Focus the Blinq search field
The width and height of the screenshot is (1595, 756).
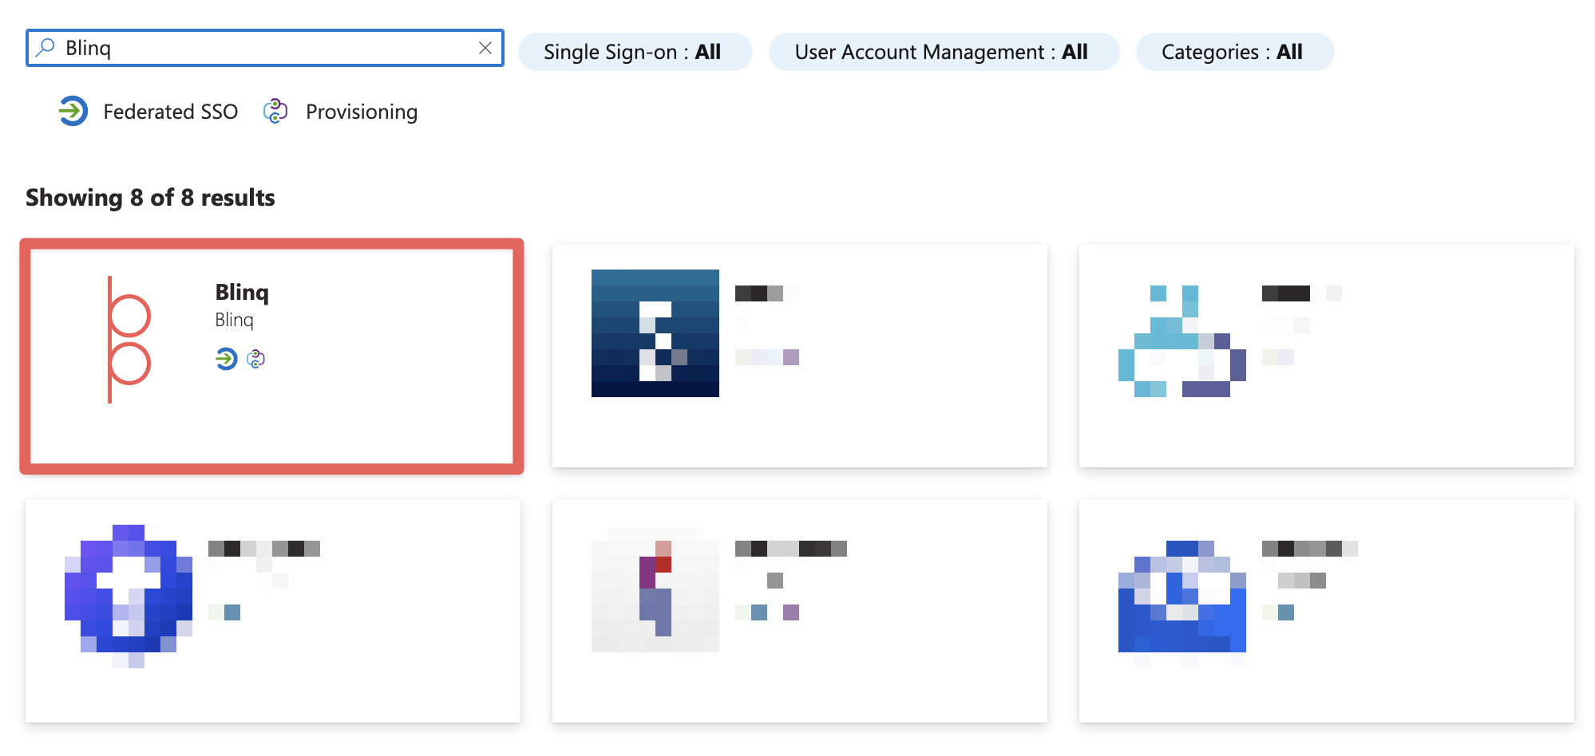(265, 48)
